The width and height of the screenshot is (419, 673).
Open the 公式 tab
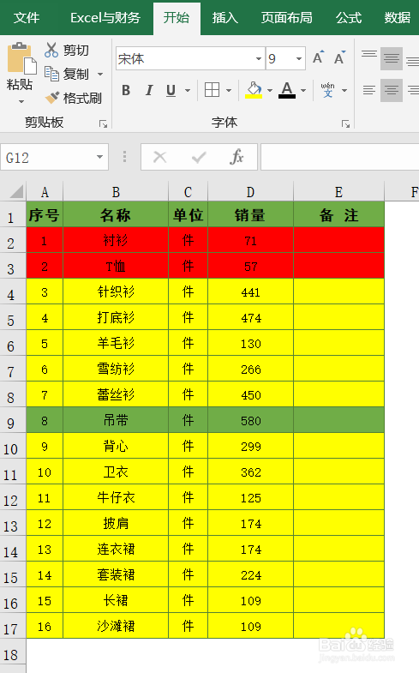[x=348, y=18]
